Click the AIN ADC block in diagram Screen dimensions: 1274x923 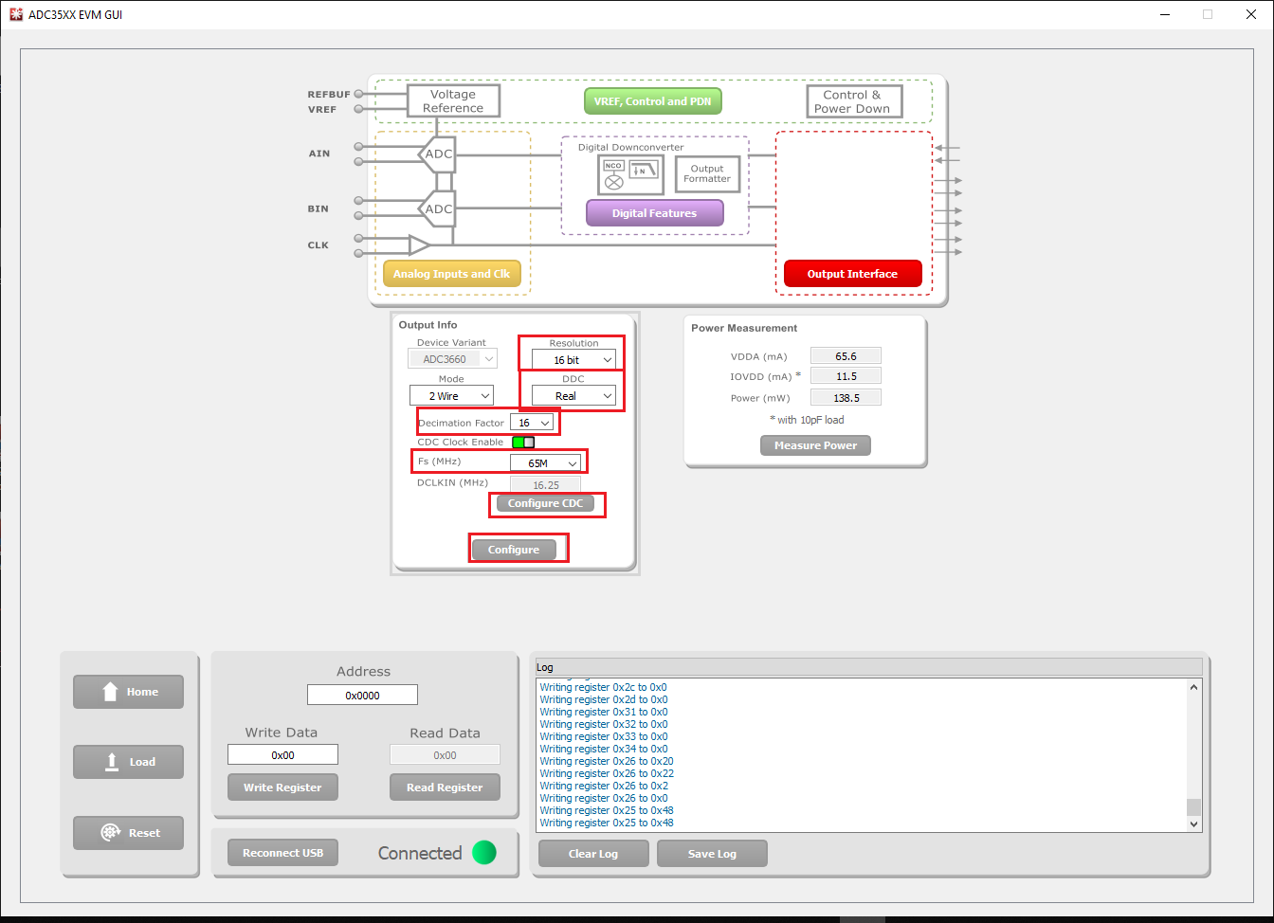[437, 154]
